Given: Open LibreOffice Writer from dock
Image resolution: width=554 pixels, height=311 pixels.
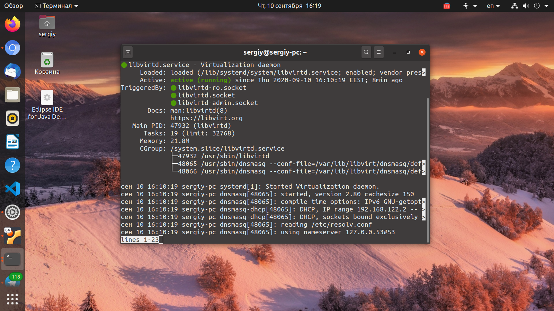Looking at the screenshot, I should click(x=12, y=142).
